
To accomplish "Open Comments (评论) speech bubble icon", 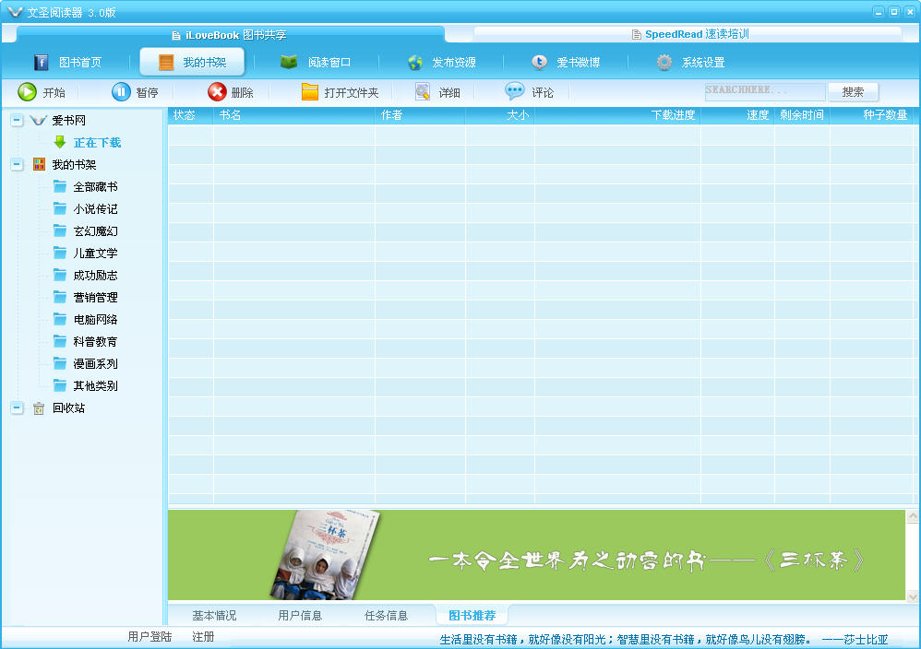I will (514, 92).
